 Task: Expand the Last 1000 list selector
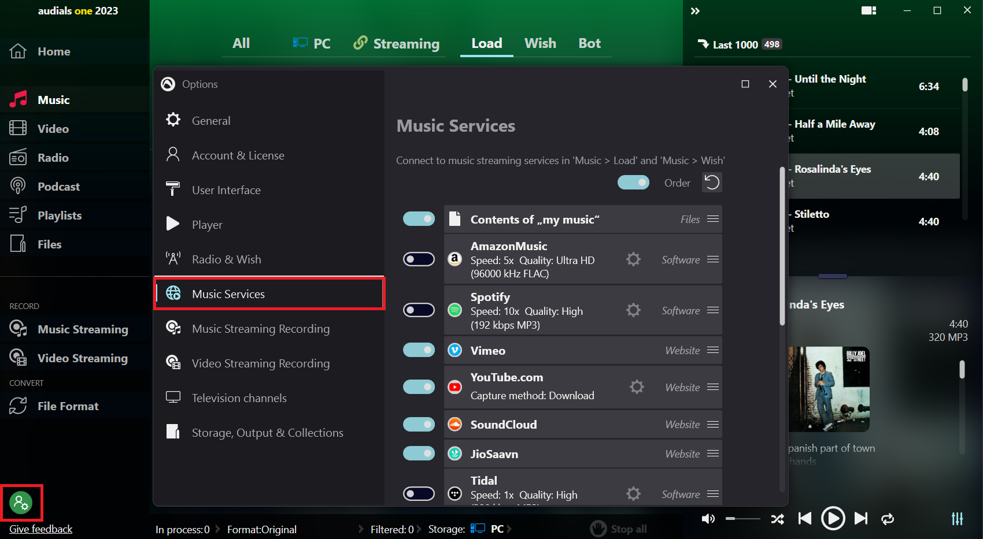click(740, 44)
